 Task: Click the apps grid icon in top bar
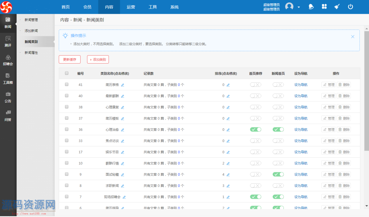324,7
